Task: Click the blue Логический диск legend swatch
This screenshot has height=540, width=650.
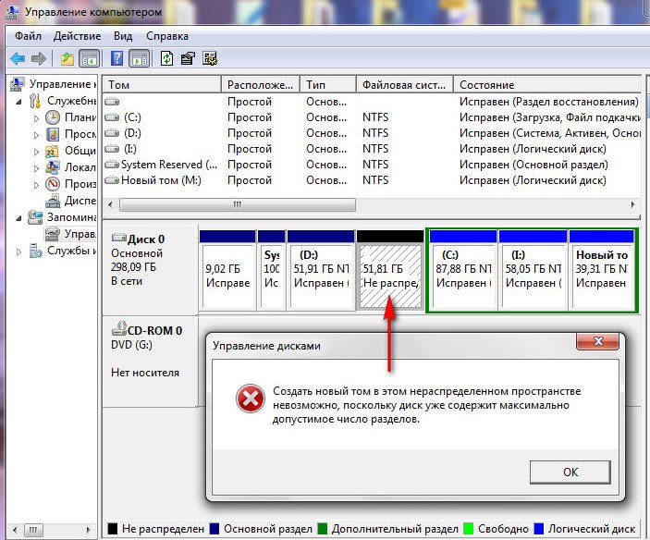Action: [538, 528]
